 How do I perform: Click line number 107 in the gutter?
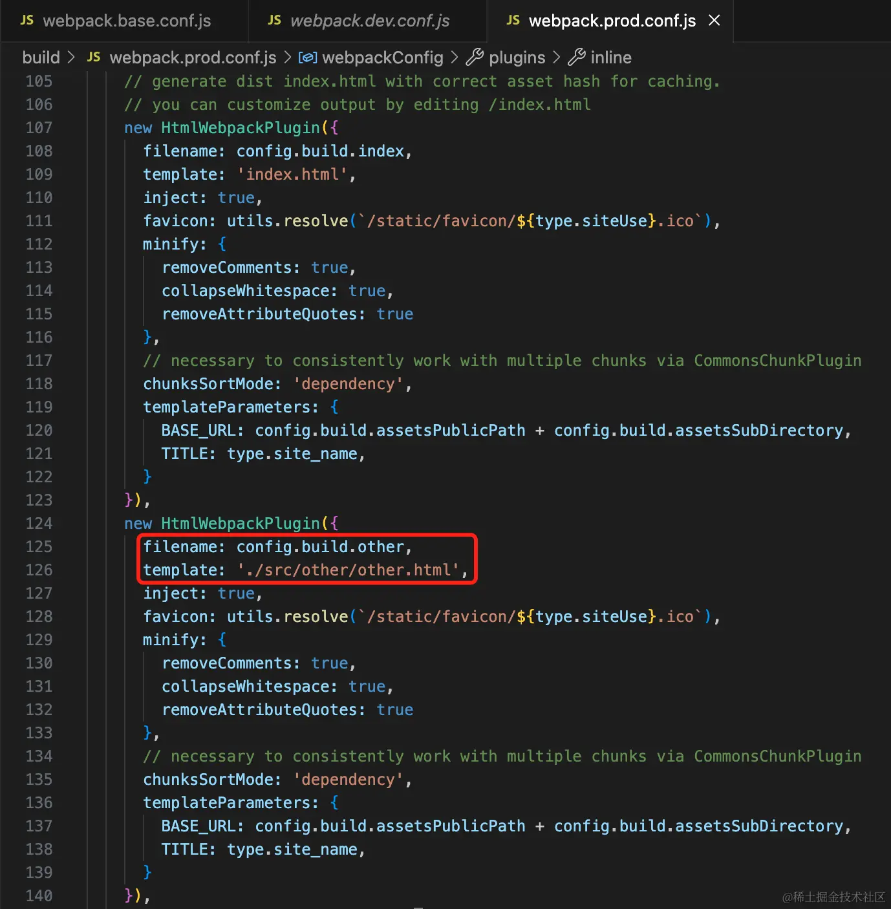coord(39,128)
